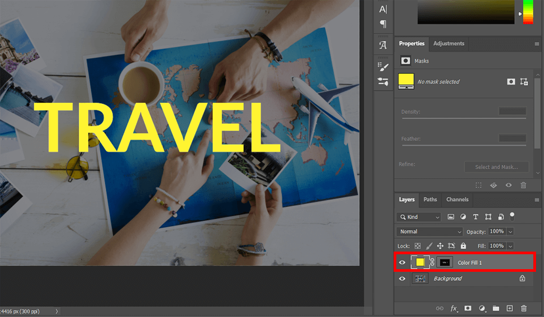
Task: Select the Color Fill 1 mask thumbnail
Action: coord(445,263)
